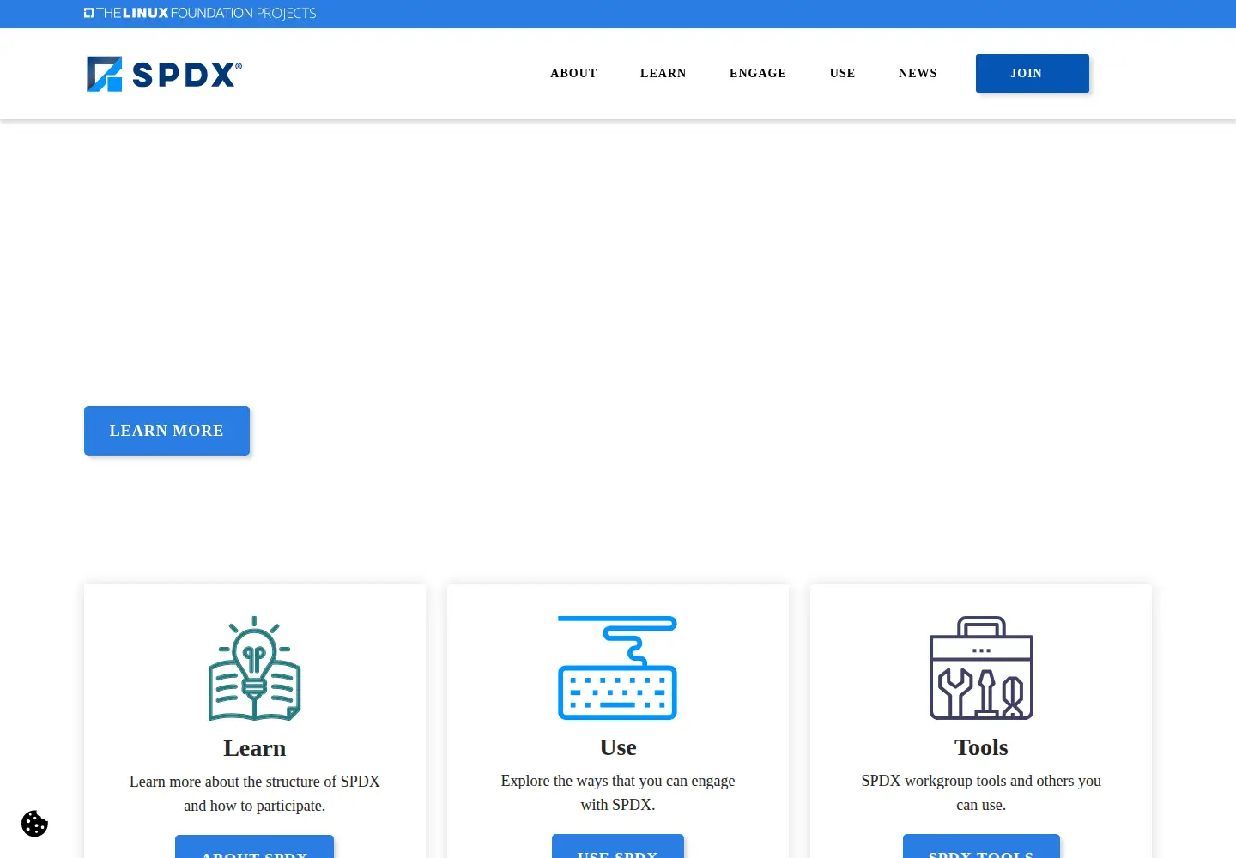Go to the News navigation item

click(918, 73)
